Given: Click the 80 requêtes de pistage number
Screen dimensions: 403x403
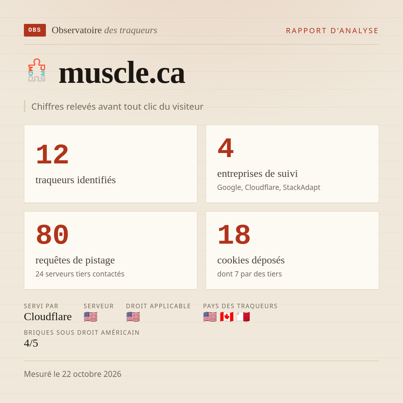Looking at the screenshot, I should 52,235.
